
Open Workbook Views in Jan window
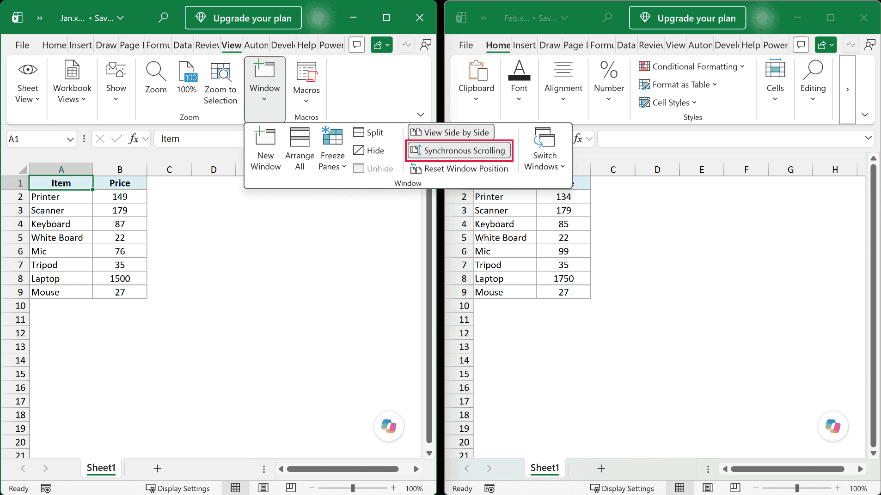pyautogui.click(x=72, y=82)
